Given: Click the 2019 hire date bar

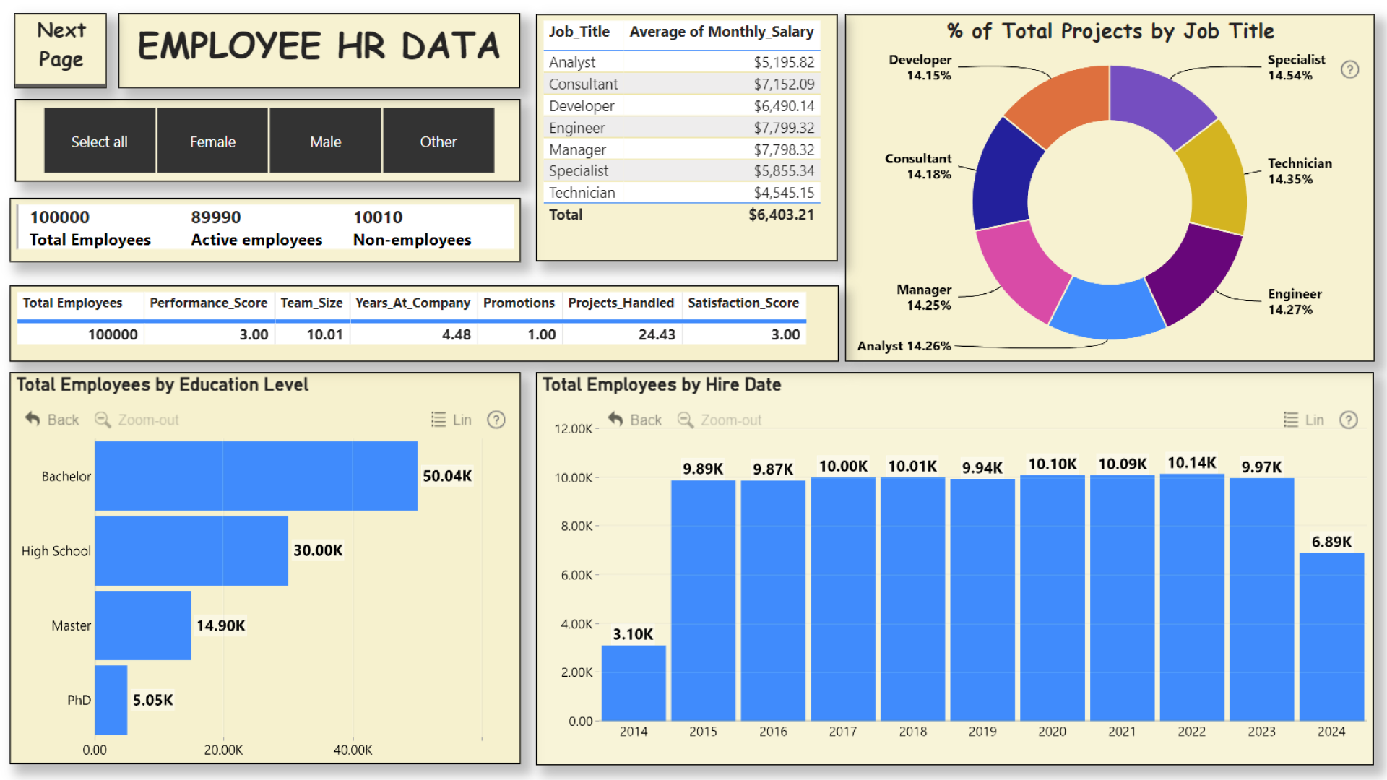Looking at the screenshot, I should coord(982,600).
